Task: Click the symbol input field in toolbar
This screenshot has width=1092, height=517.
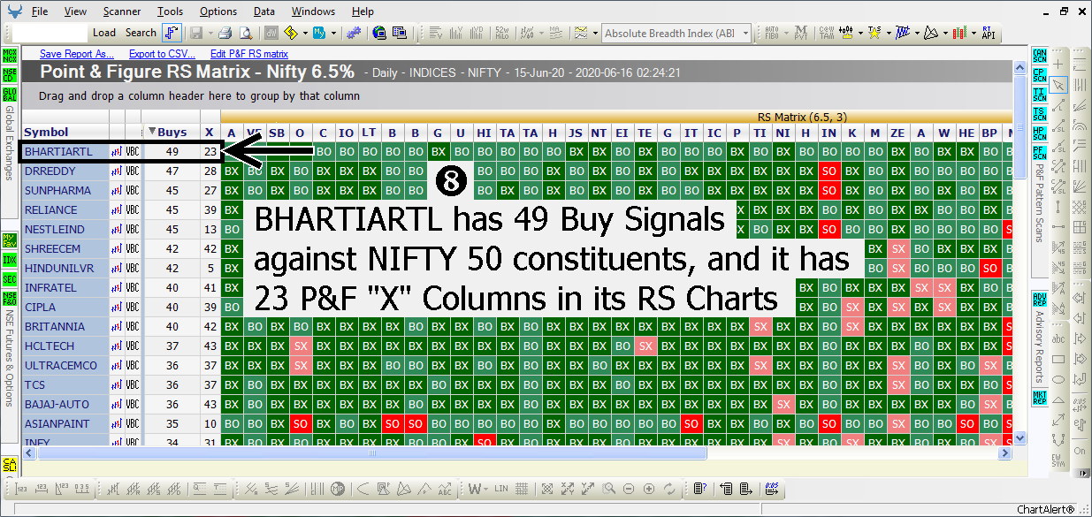Action: click(50, 33)
